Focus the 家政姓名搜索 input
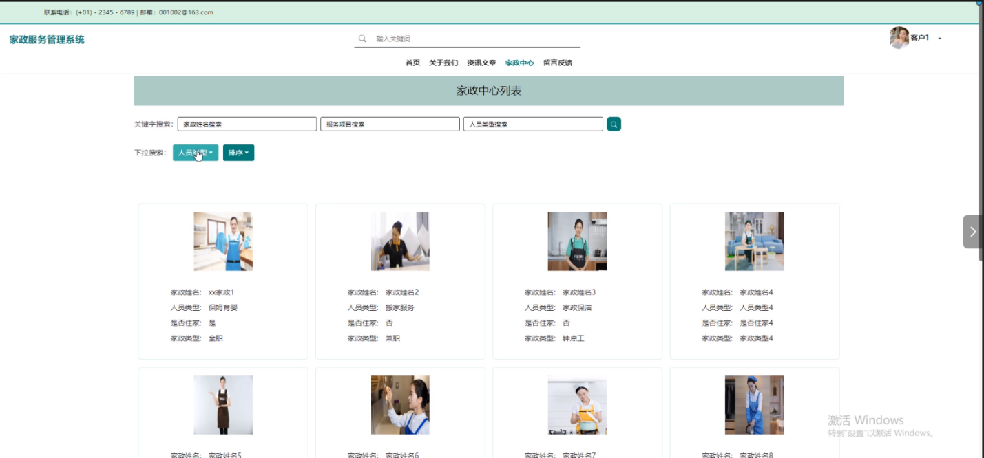The width and height of the screenshot is (984, 458). click(247, 124)
